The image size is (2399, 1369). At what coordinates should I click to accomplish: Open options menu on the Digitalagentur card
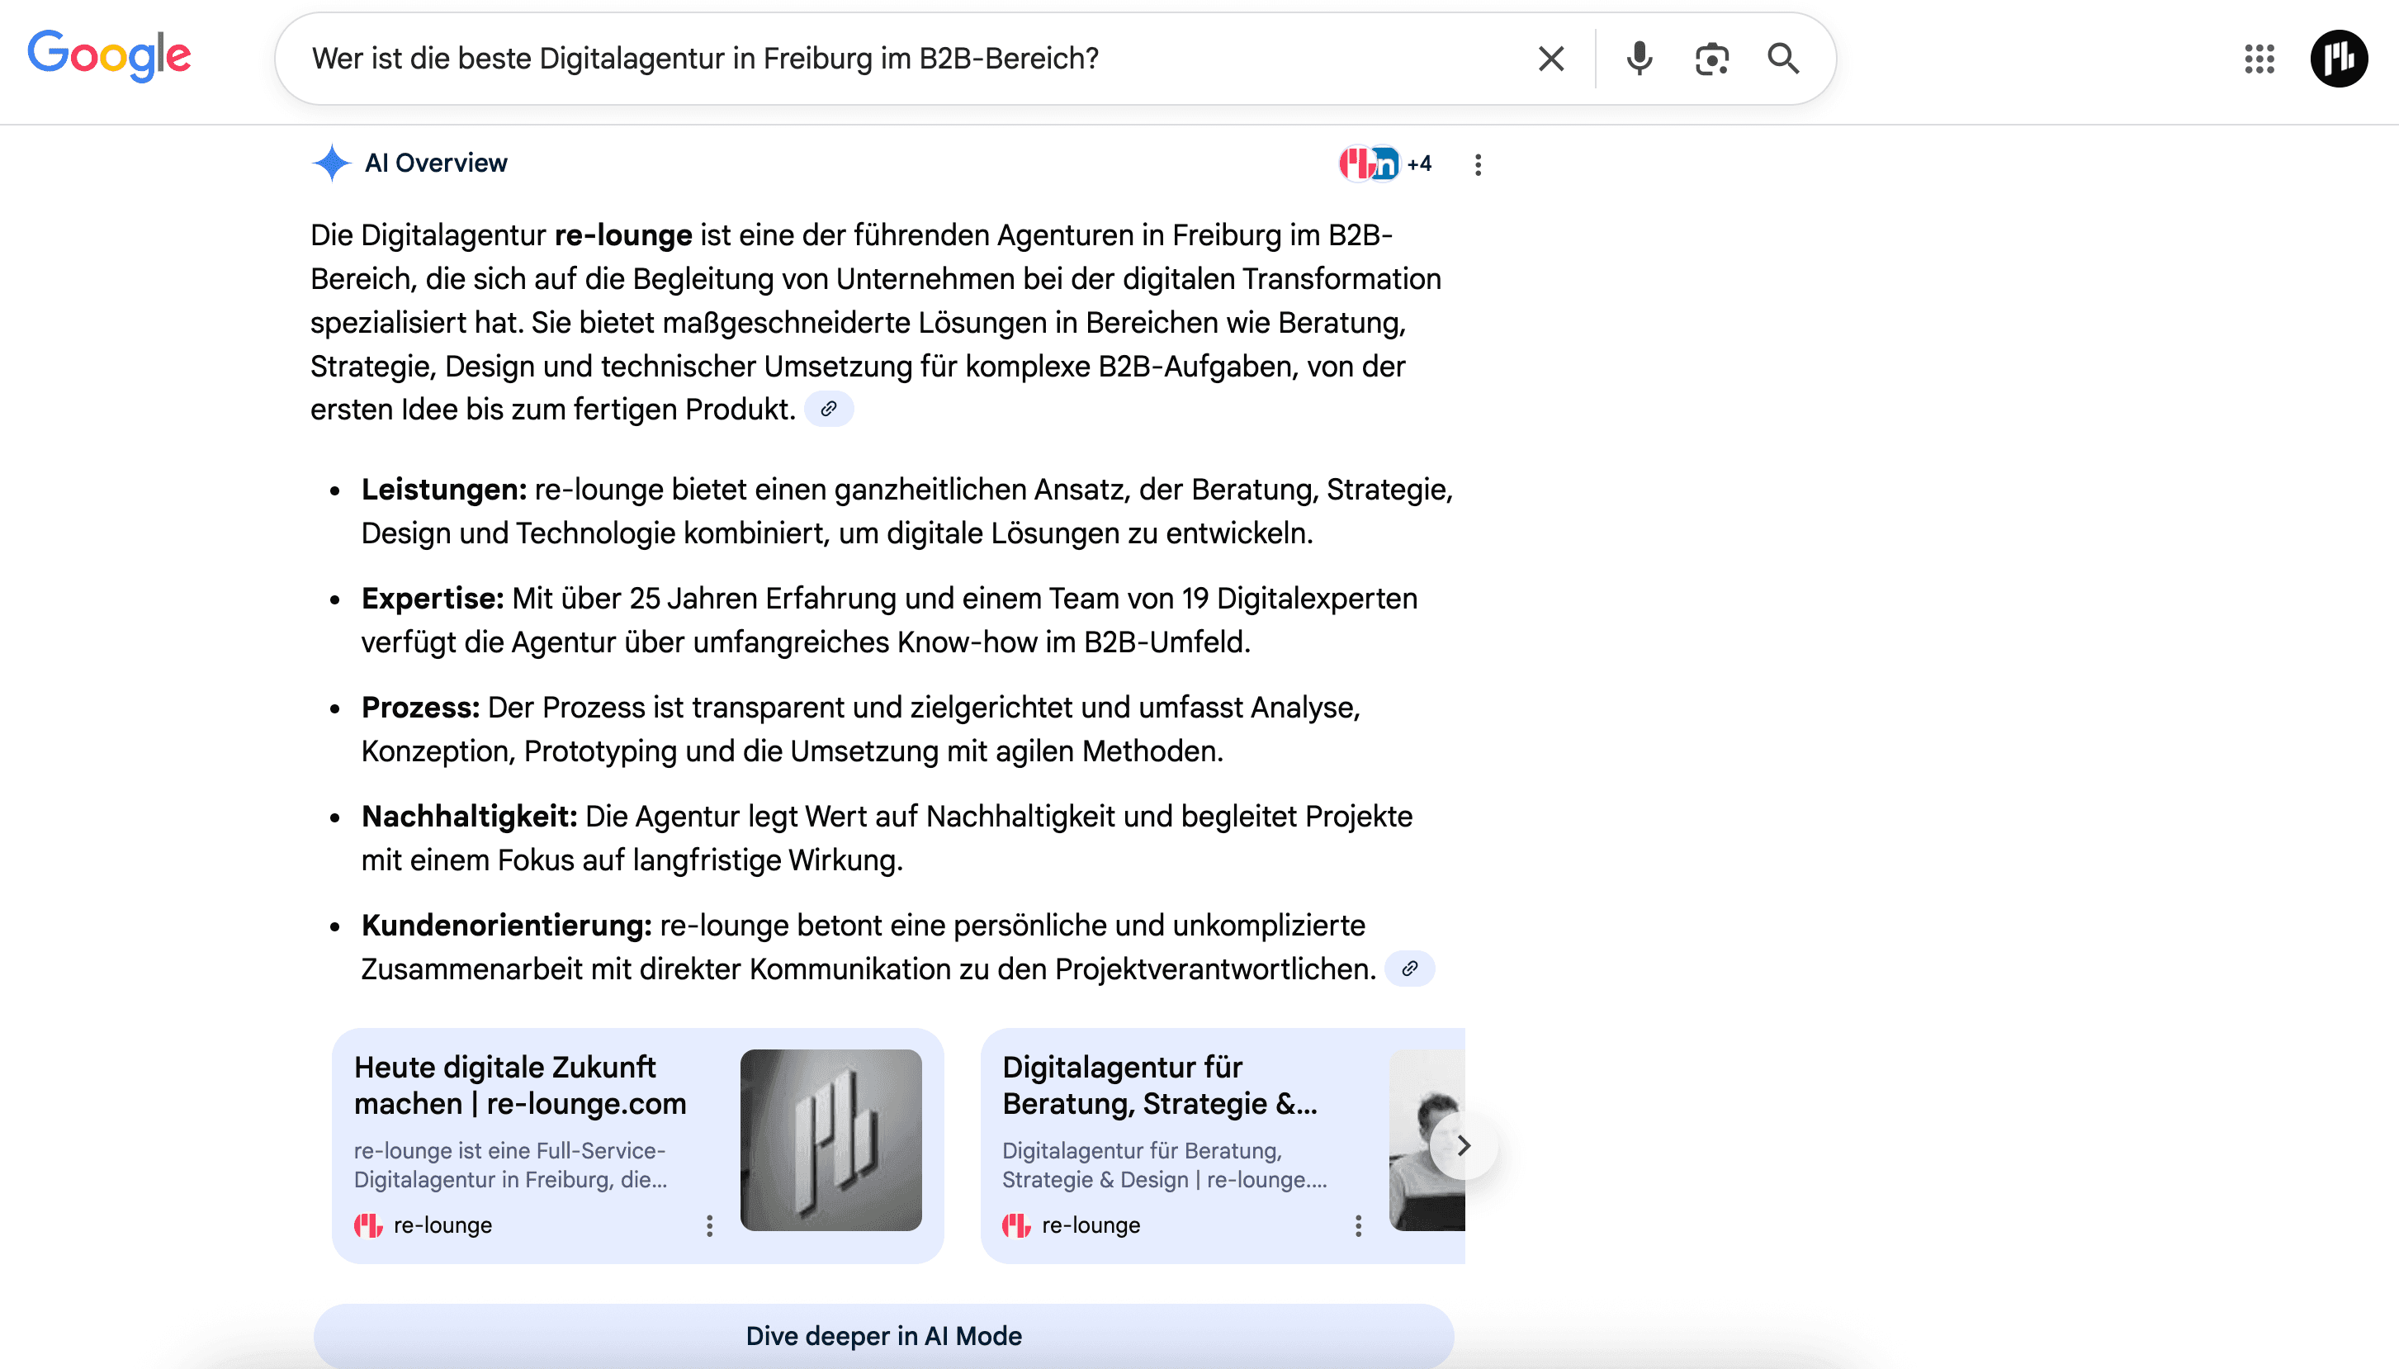(x=1357, y=1225)
